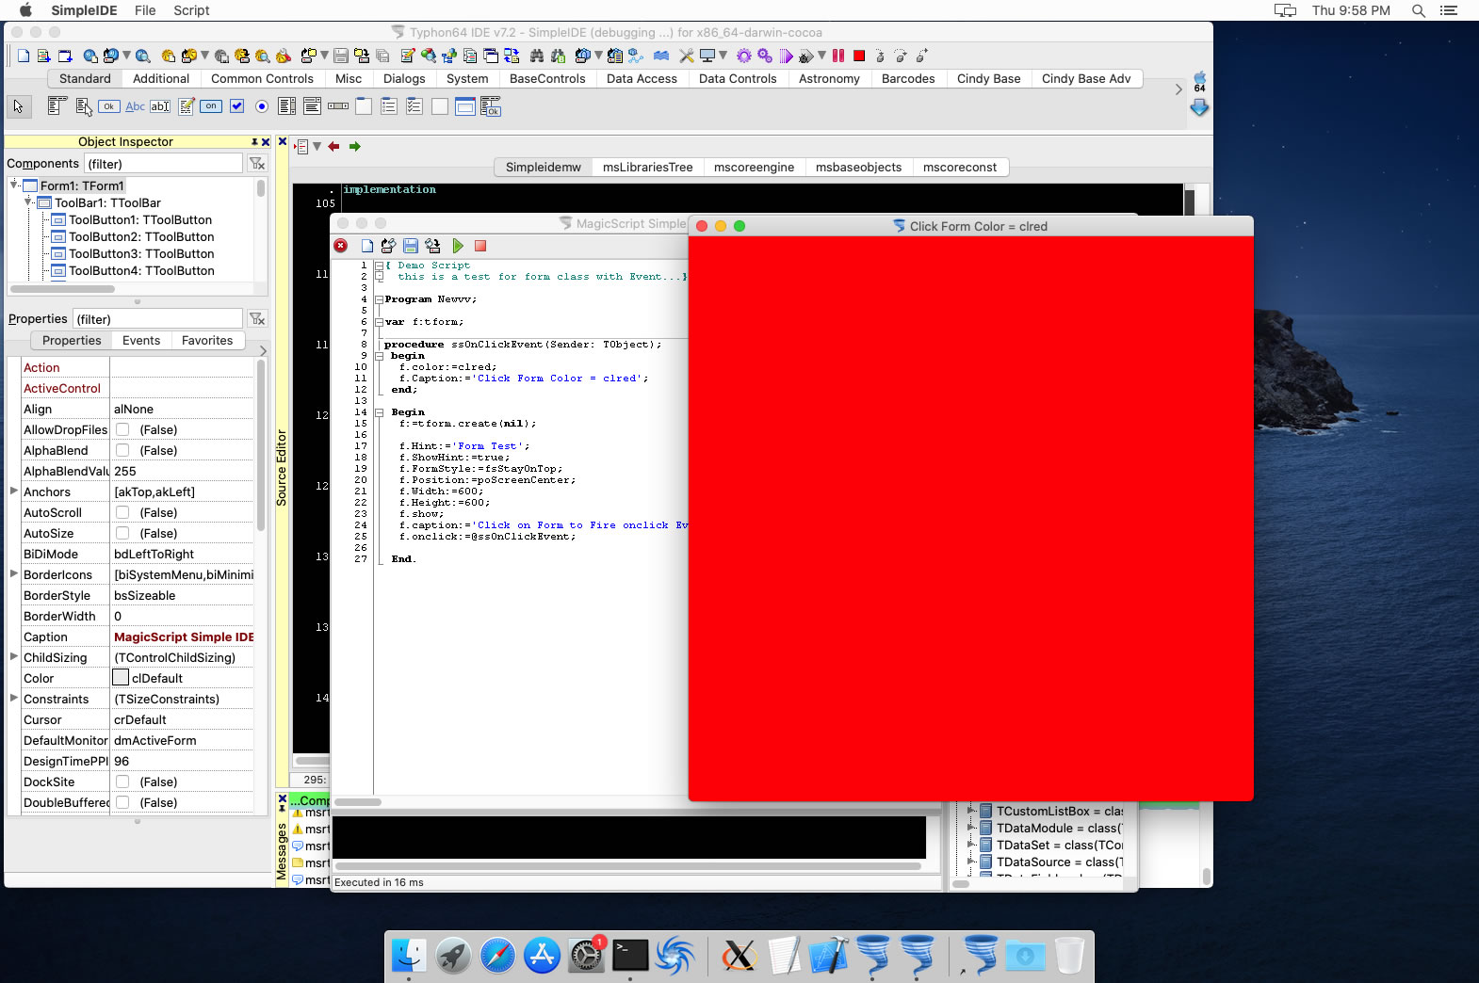Viewport: 1479px width, 983px height.
Task: Toggle the AutoScroll checkbox
Action: pos(122,512)
